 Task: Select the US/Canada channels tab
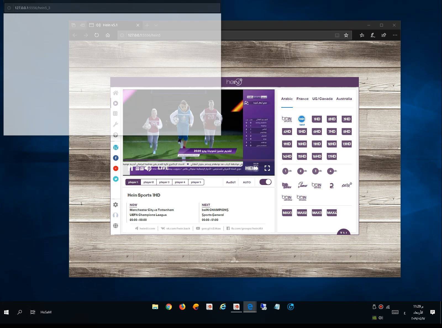tap(322, 99)
